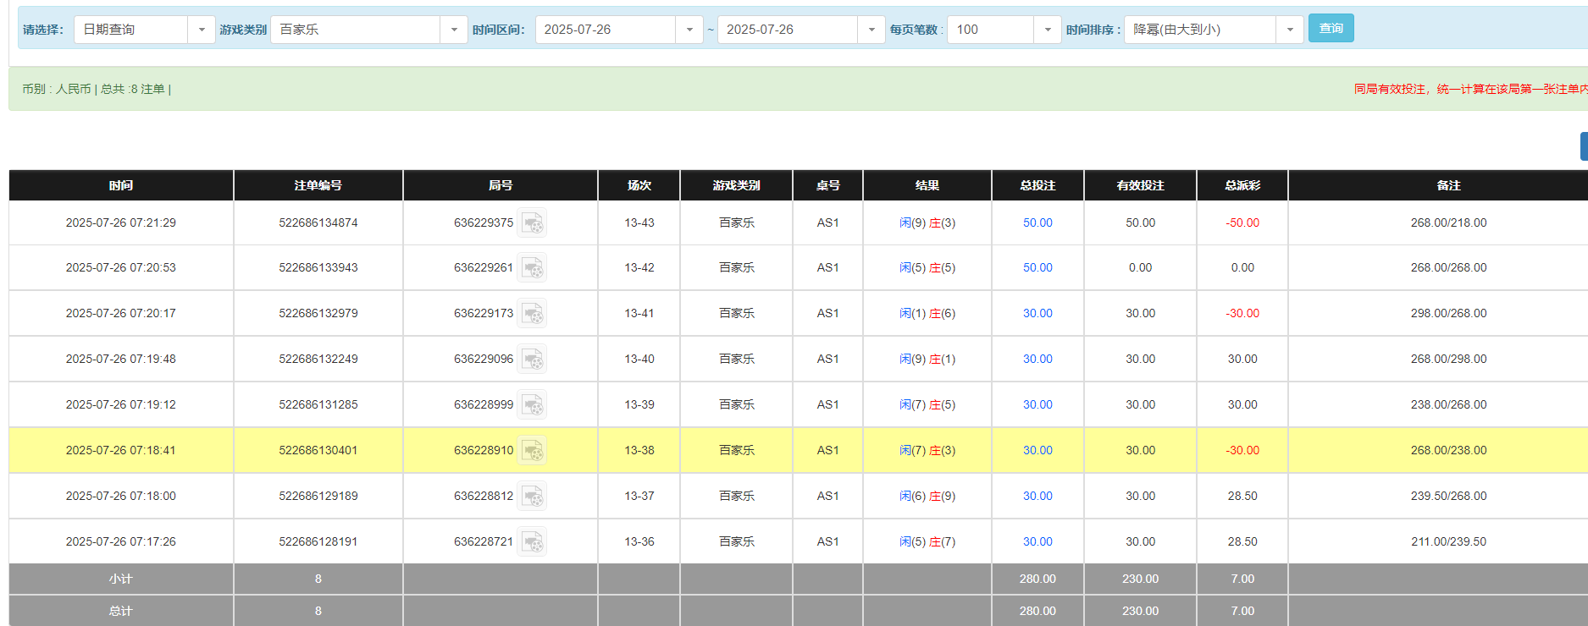
Task: Click the 总派彩 column header
Action: pos(1242,185)
